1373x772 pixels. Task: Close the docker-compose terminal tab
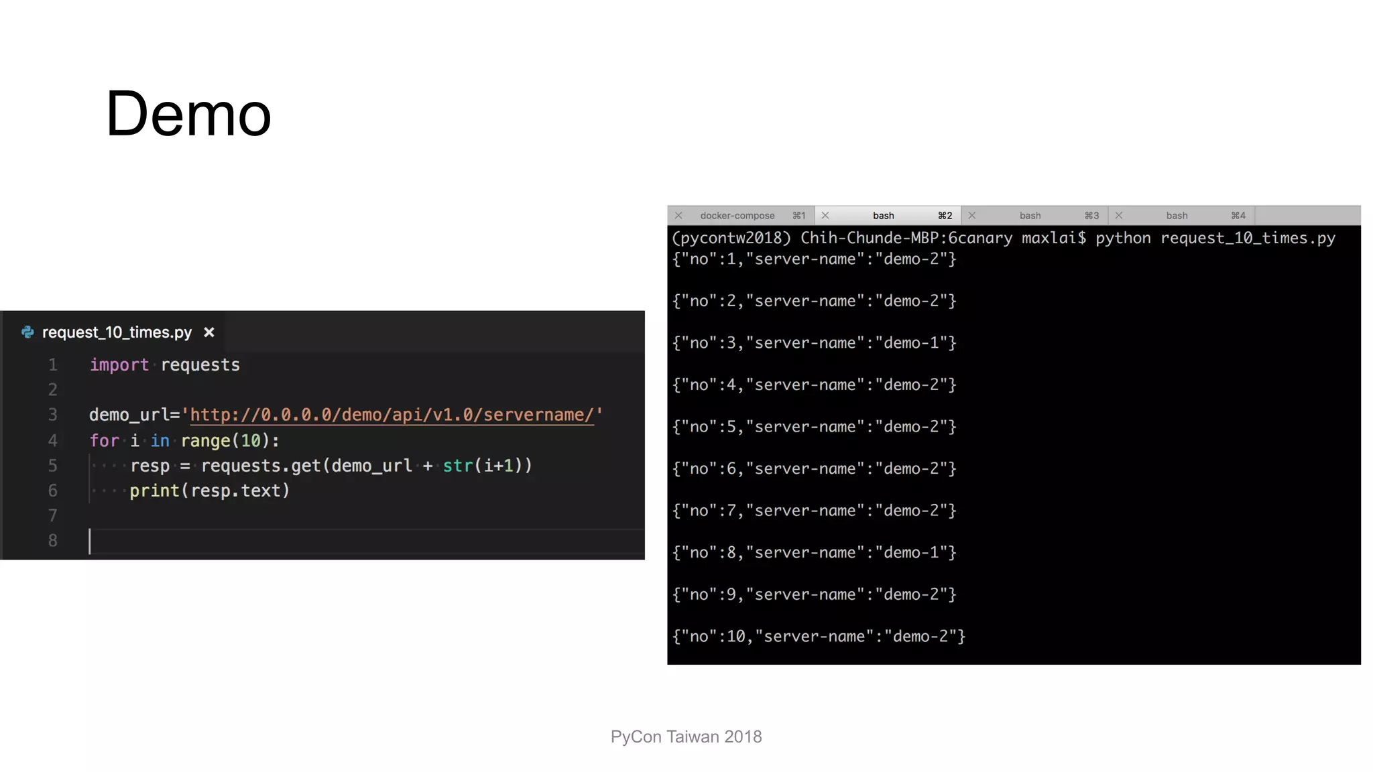678,216
